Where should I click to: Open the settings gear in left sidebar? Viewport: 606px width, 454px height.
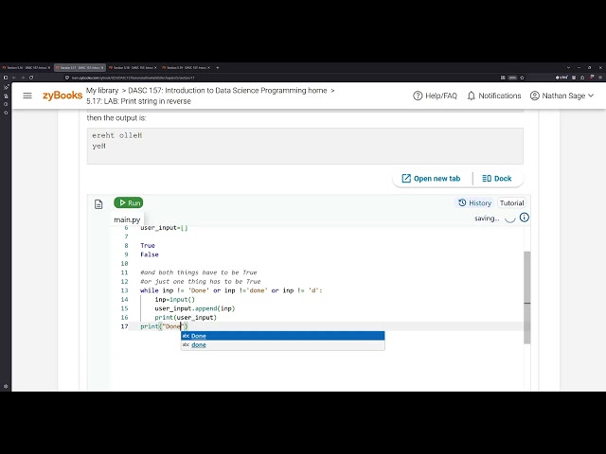coord(6,386)
